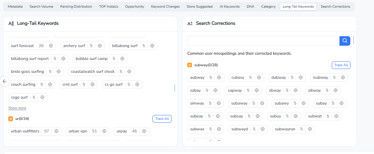Click Track All for subway corrections
This screenshot has width=374, height=154.
(341, 65)
